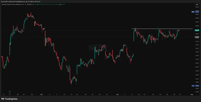Select the gray horizontal resistance line
This screenshot has width=201, height=102.
pos(162,29)
